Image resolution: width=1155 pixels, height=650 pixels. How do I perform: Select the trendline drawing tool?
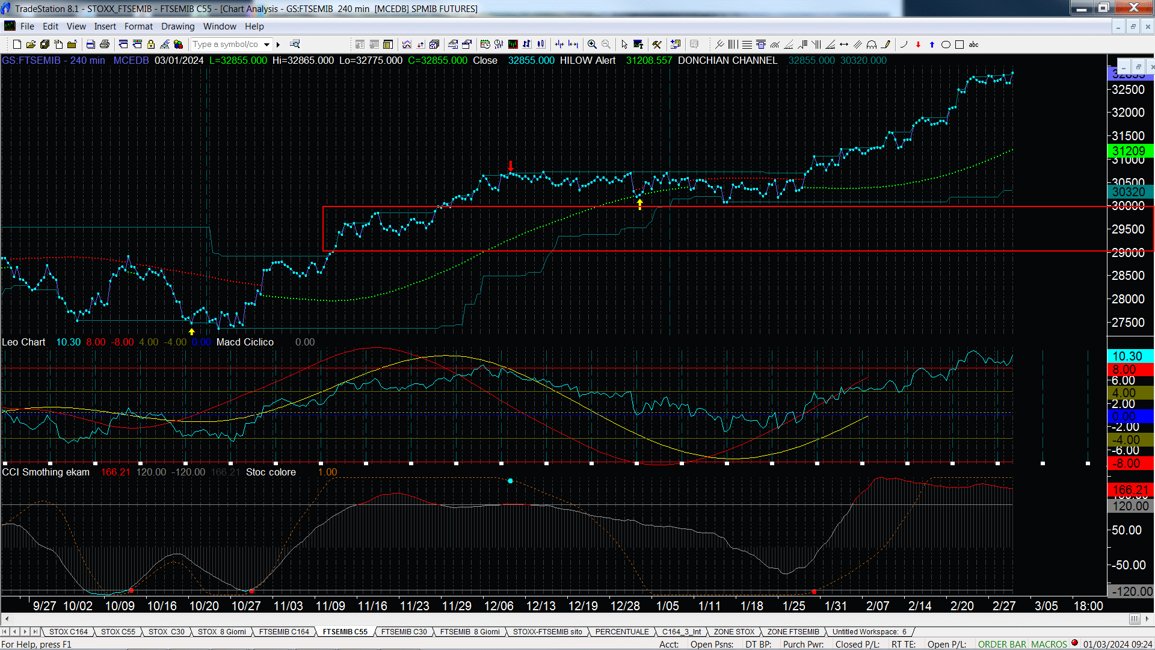pyautogui.click(x=719, y=44)
